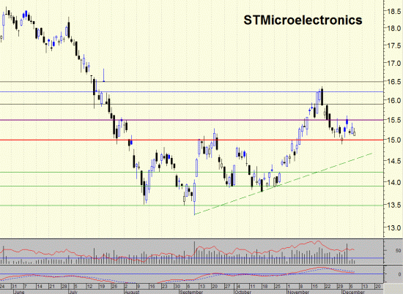This screenshot has width=403, height=294.
Task: Select the date label 30
Action: 177,286
